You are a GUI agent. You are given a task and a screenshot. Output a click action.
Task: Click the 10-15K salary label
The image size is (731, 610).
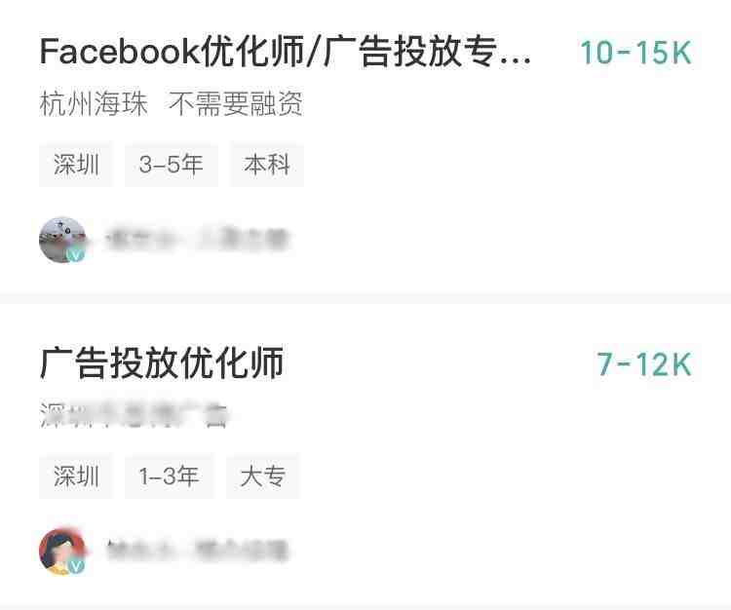pos(635,53)
